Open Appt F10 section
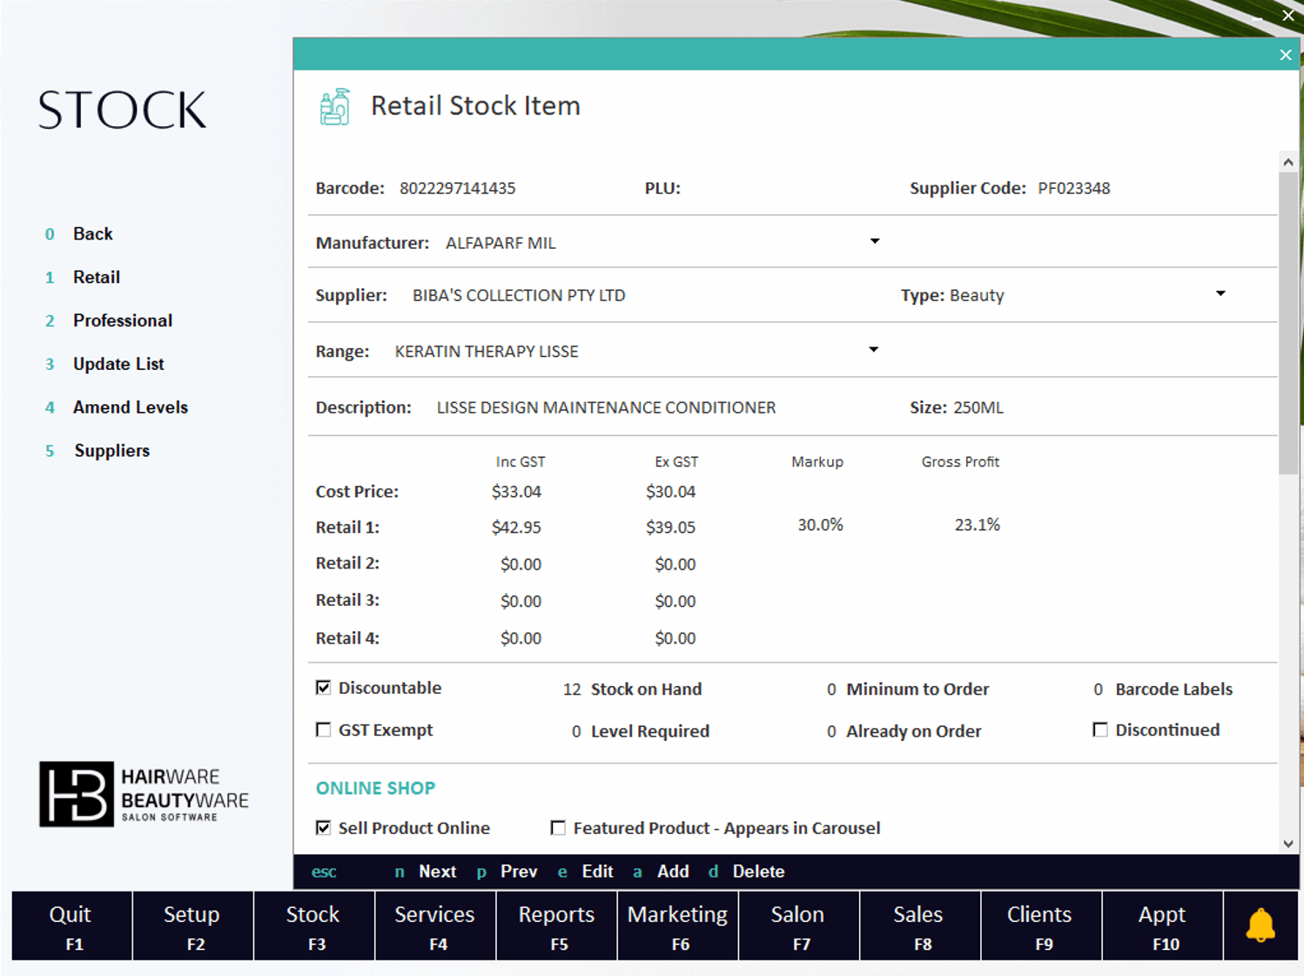 click(x=1162, y=926)
